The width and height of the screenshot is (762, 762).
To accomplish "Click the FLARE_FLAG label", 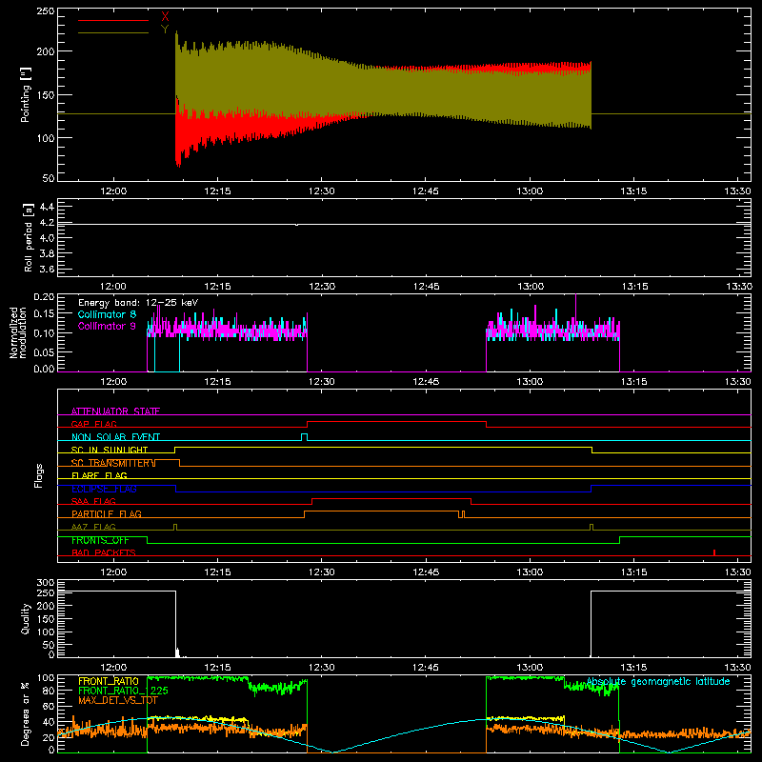I will click(99, 475).
